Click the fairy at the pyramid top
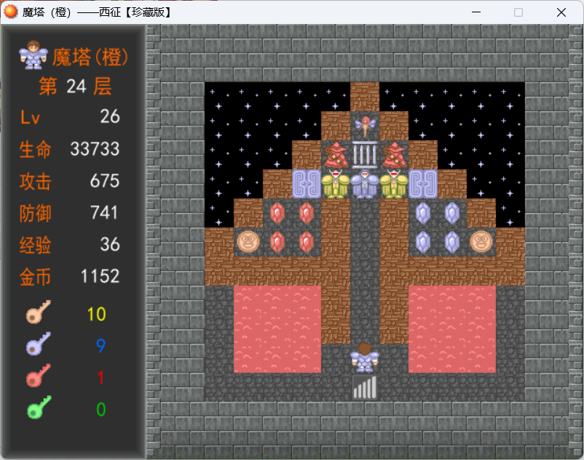The width and height of the screenshot is (584, 460). (x=365, y=126)
